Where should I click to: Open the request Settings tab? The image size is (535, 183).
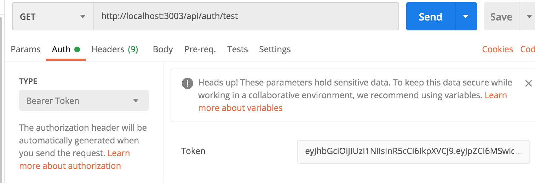pos(275,49)
